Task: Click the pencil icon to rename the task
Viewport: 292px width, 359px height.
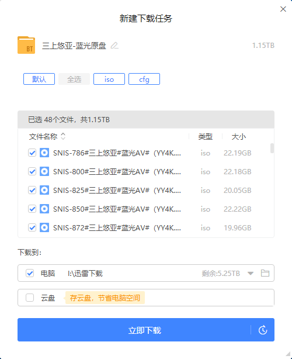Action: (114, 46)
